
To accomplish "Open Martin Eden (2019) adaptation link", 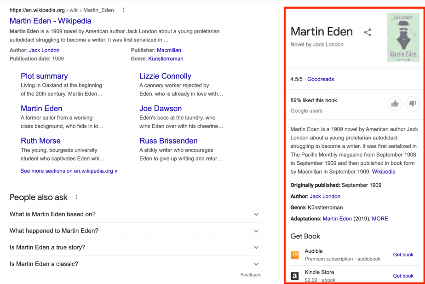I will pos(337,219).
